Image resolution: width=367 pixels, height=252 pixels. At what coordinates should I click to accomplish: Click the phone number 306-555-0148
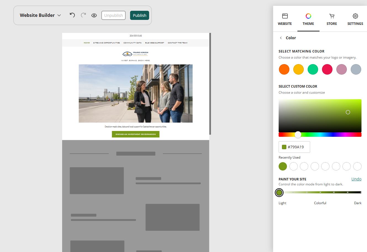point(136,36)
